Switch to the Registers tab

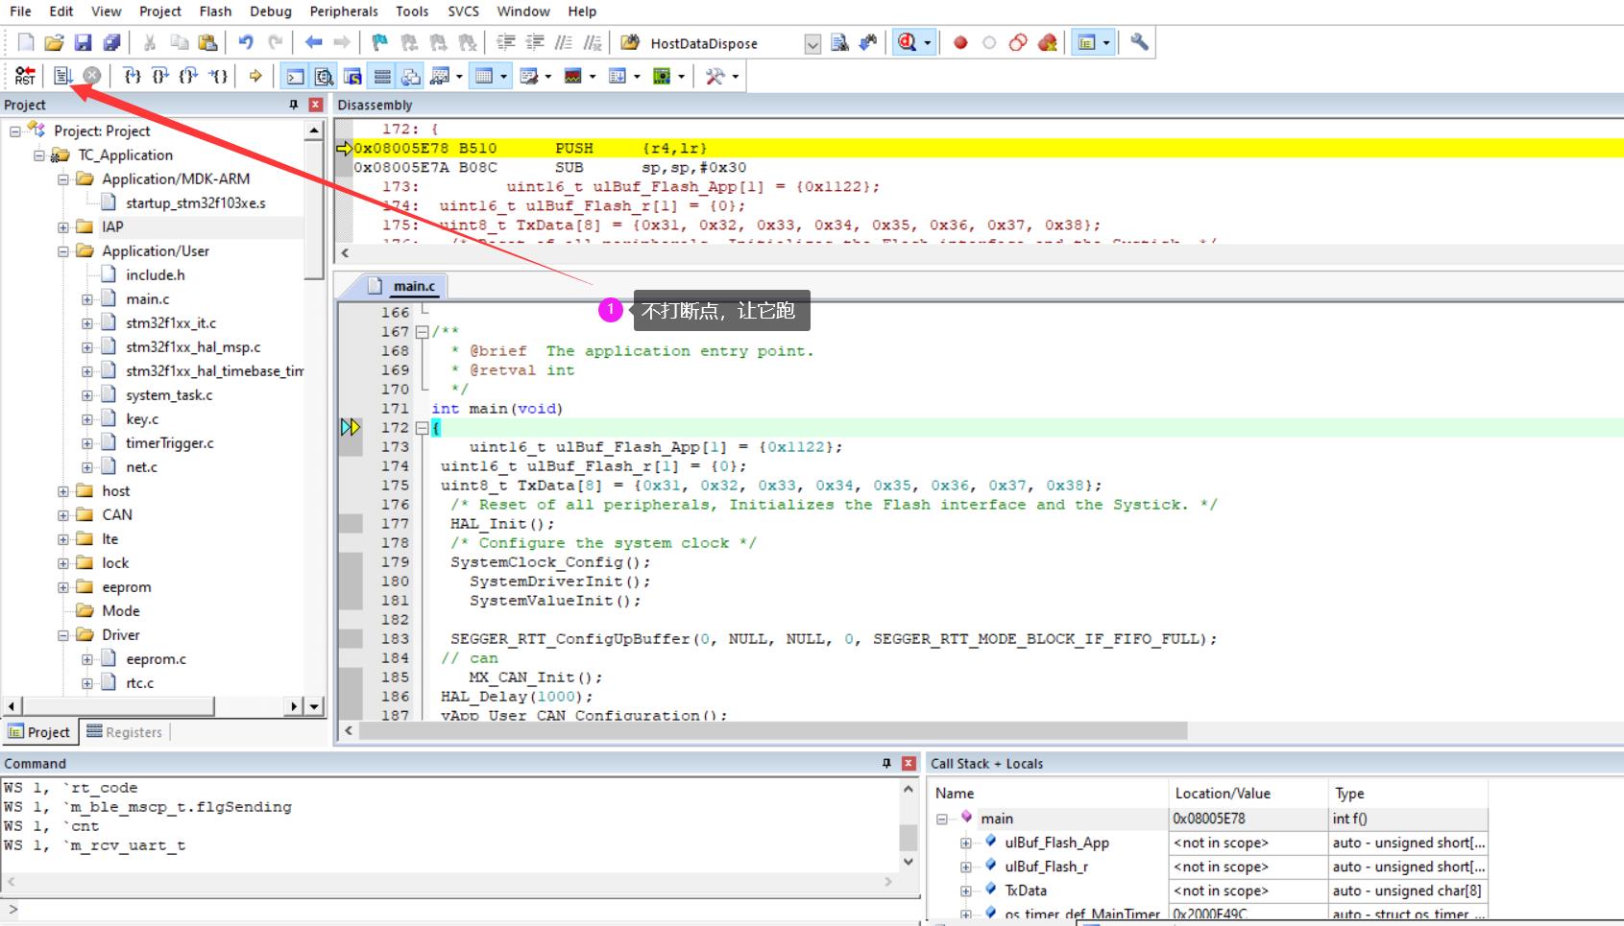[125, 732]
